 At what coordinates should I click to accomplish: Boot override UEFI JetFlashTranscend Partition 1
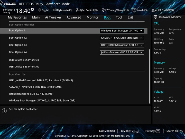pos(41,80)
